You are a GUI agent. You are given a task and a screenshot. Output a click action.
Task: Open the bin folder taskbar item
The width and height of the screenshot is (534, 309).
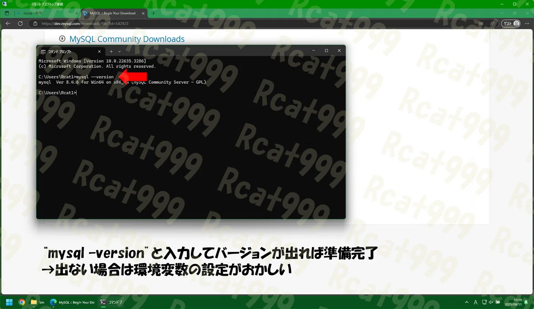tap(38, 302)
